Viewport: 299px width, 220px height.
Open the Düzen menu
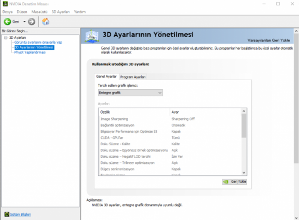pyautogui.click(x=22, y=12)
